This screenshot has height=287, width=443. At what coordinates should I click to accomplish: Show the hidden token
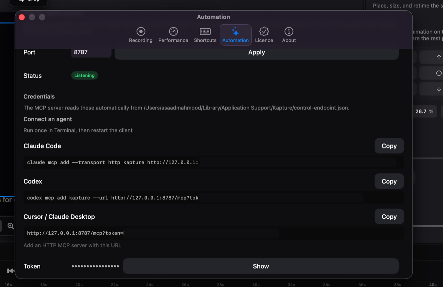(261, 266)
